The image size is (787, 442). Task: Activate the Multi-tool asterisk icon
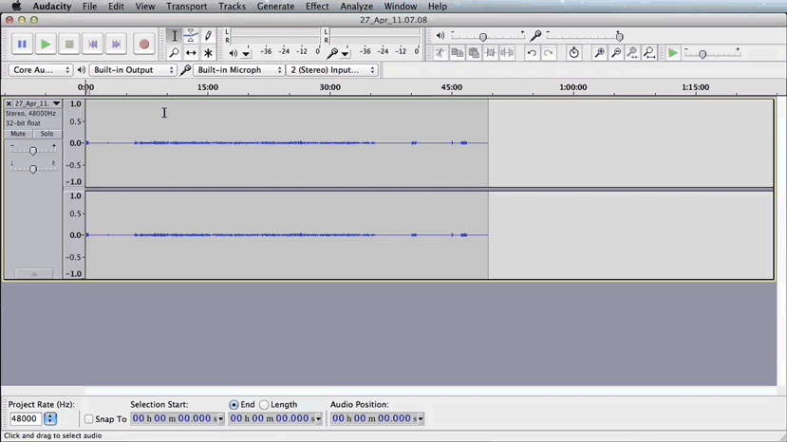(208, 53)
